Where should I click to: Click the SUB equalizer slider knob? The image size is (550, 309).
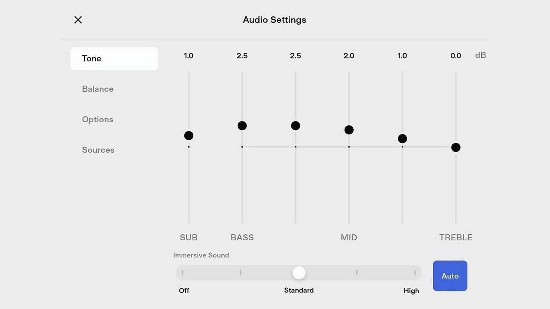pos(189,136)
